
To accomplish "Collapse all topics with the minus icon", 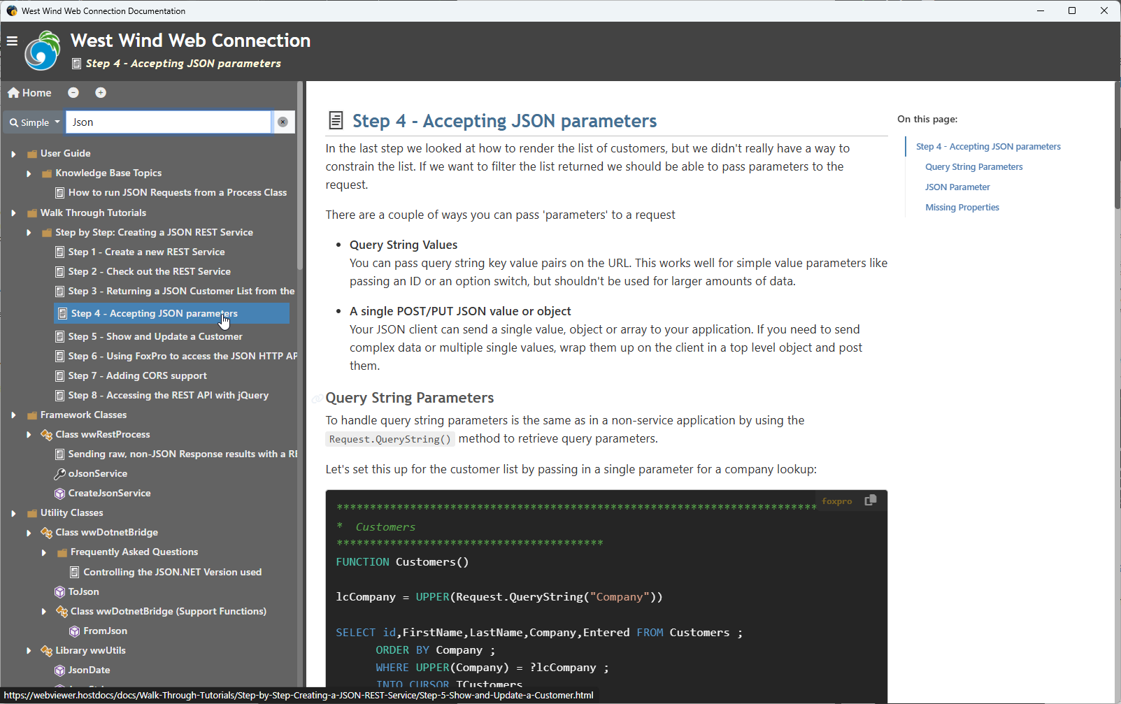I will click(73, 93).
